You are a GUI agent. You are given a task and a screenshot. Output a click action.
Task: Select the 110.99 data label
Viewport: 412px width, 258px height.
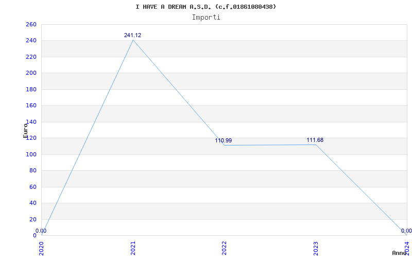tap(224, 140)
